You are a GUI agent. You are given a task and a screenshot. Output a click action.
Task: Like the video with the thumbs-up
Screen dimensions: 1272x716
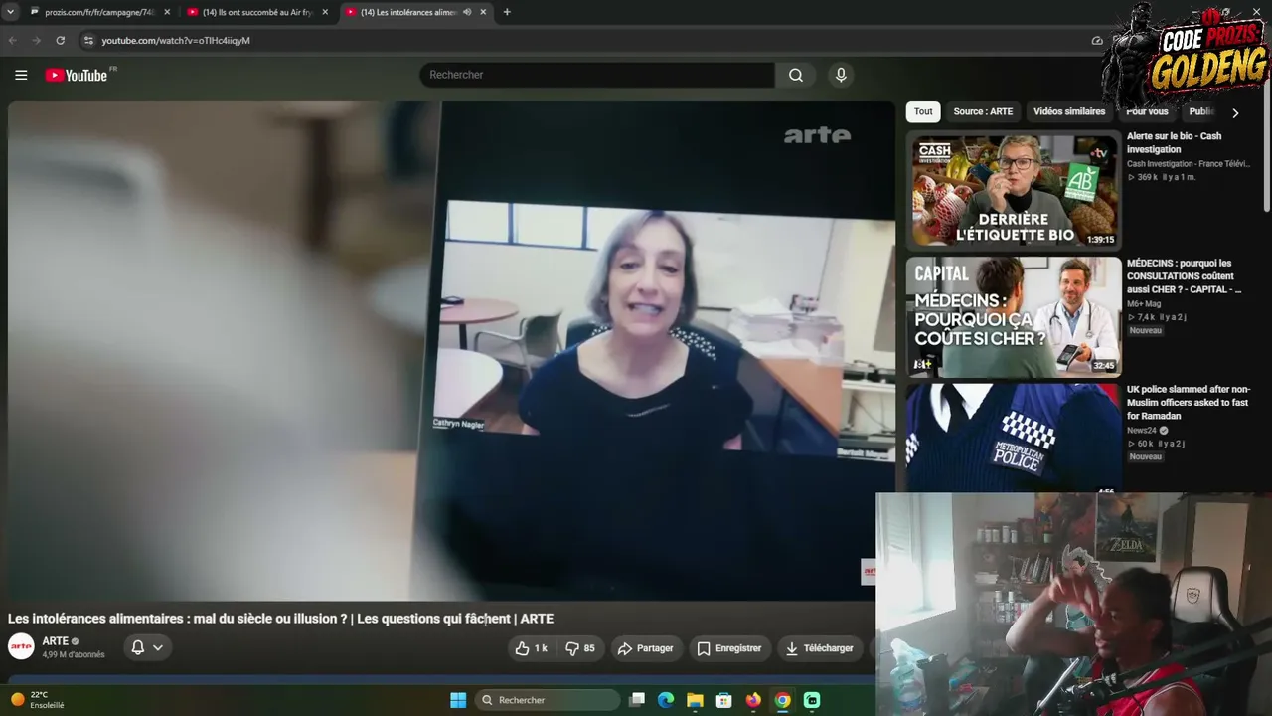[532, 648]
